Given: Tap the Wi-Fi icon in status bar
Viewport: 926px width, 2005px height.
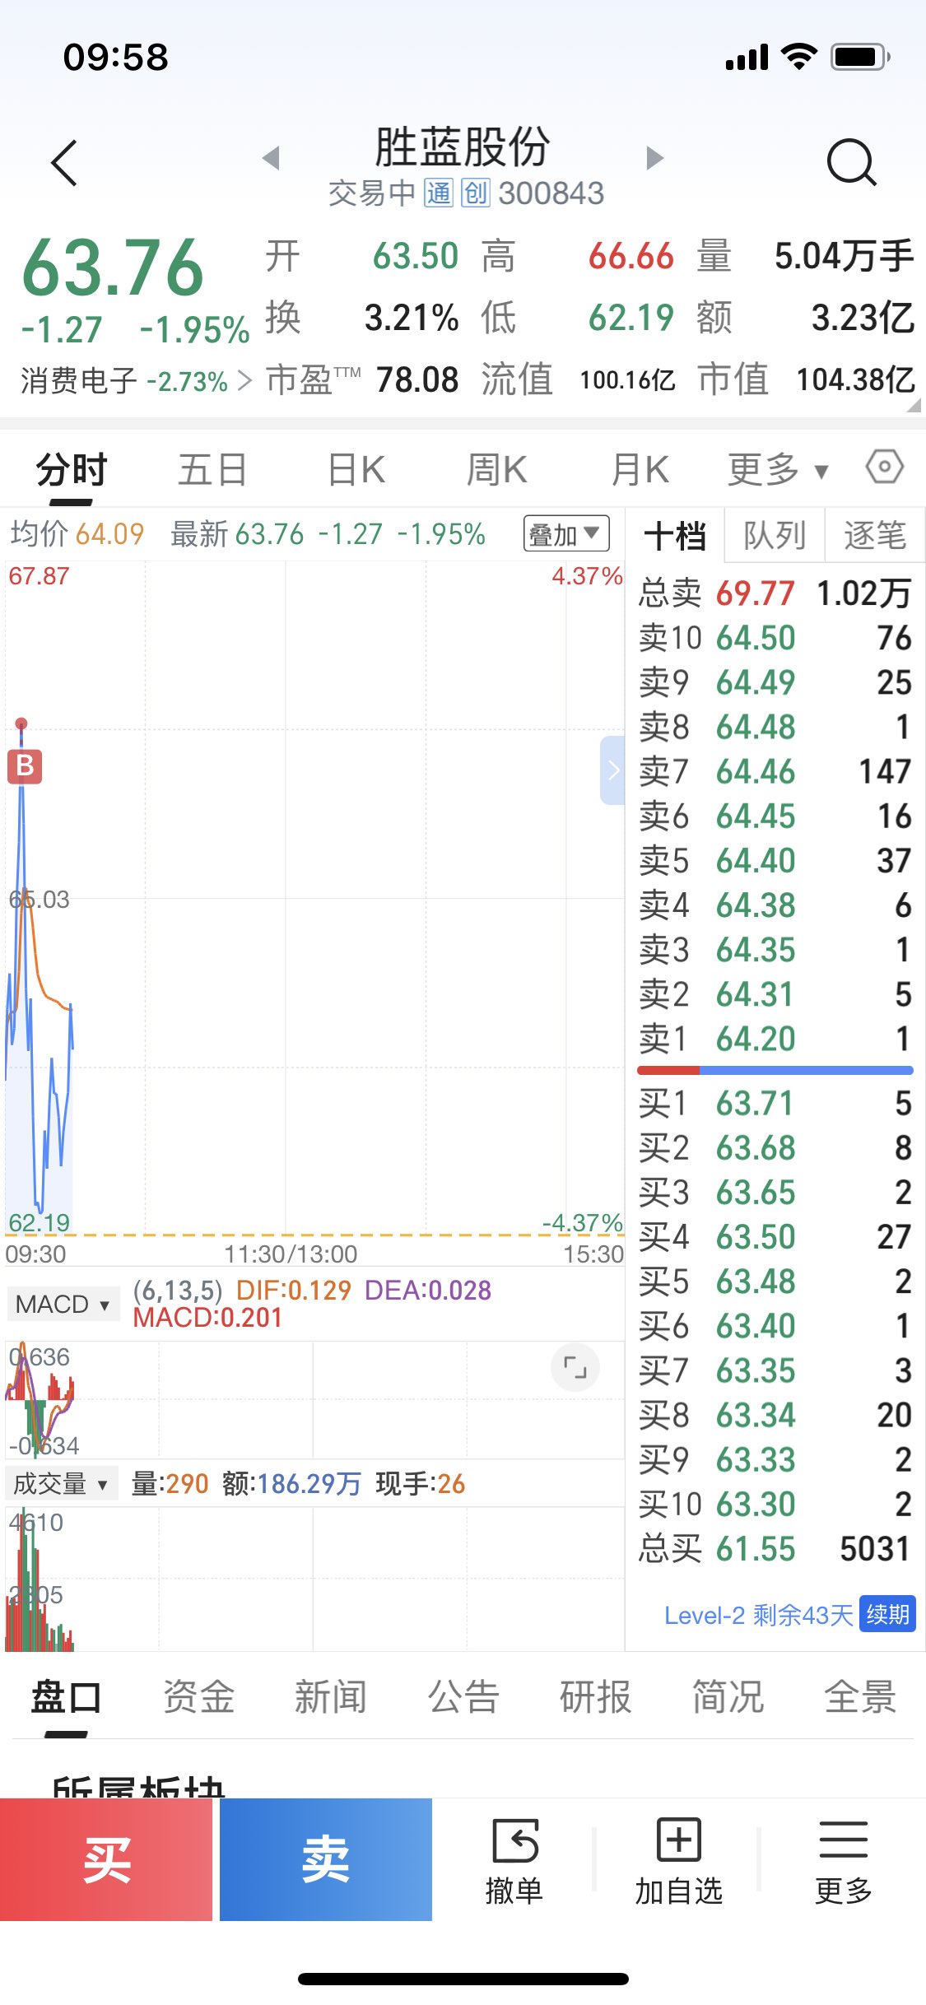Looking at the screenshot, I should coord(798,57).
